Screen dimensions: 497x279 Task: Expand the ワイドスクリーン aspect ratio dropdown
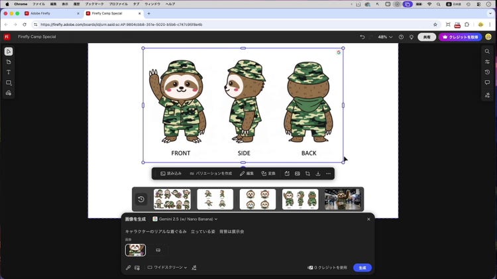[167, 268]
